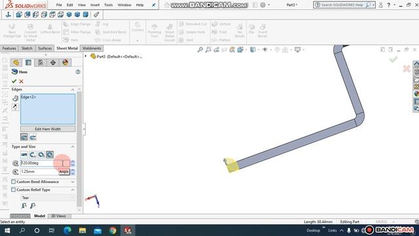419x236 pixels.
Task: Click the Edge<2> selection box
Action: [x=48, y=109]
